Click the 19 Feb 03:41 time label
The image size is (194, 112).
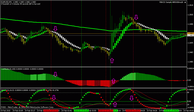click(66, 110)
